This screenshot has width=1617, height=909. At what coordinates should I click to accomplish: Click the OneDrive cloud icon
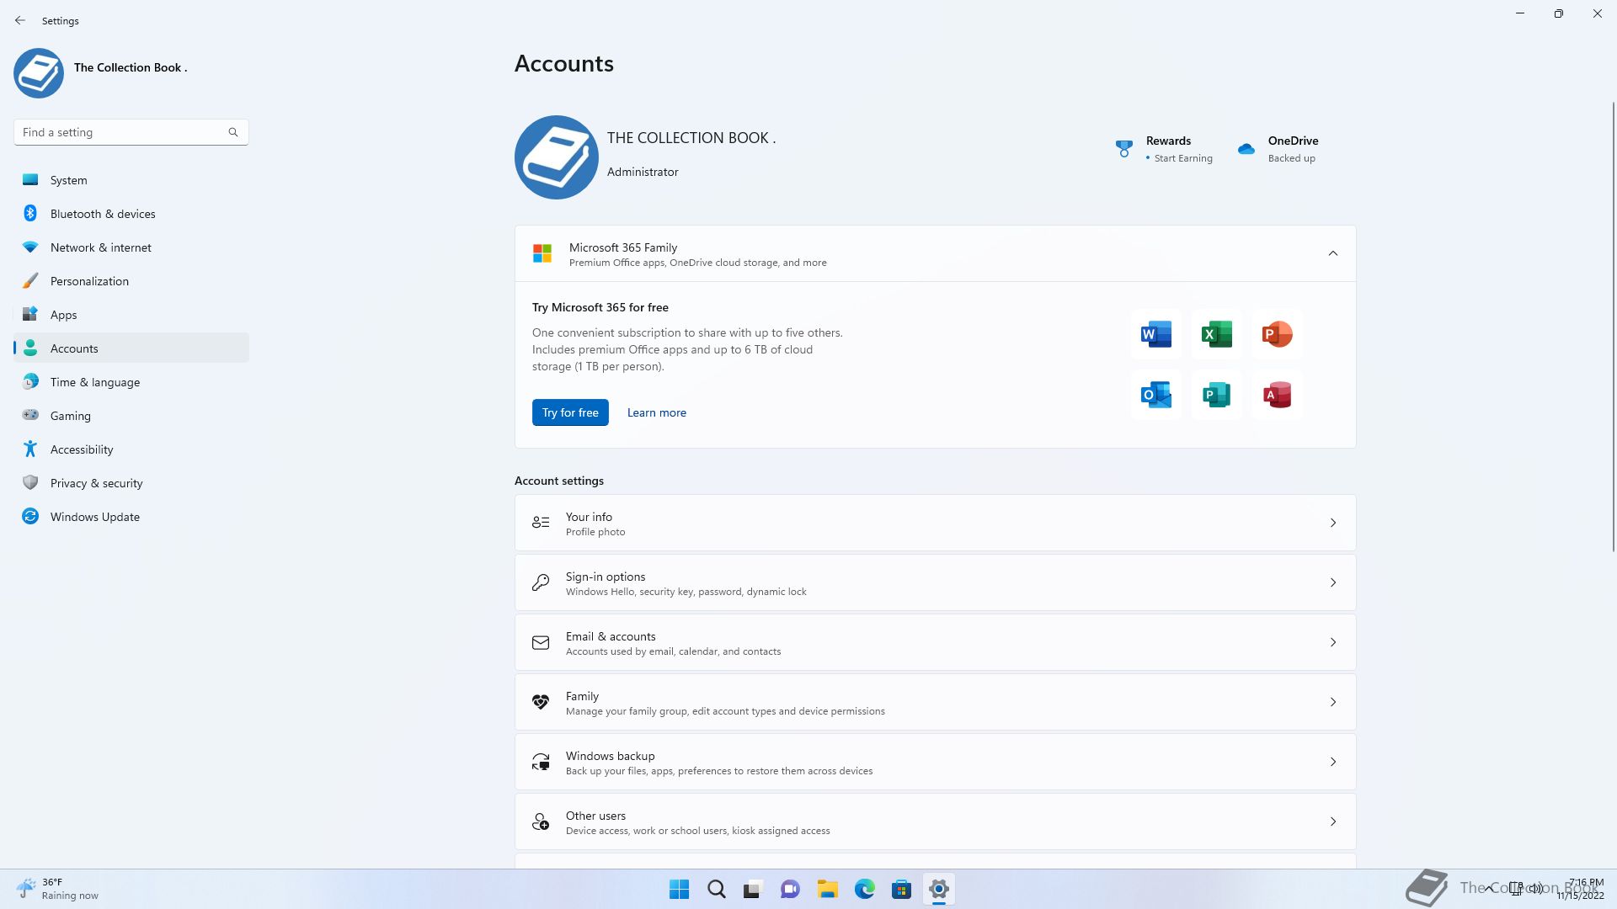(1246, 149)
